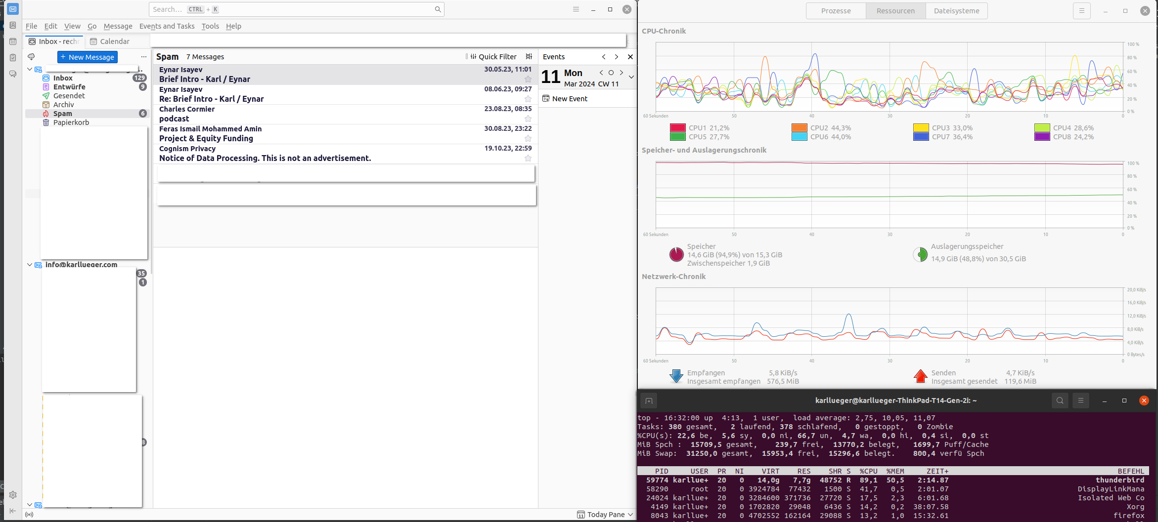Open the Tasks space in the sidebar

(13, 58)
